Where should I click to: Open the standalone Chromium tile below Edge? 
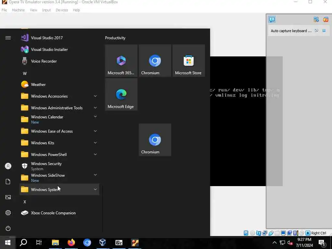[x=155, y=140]
